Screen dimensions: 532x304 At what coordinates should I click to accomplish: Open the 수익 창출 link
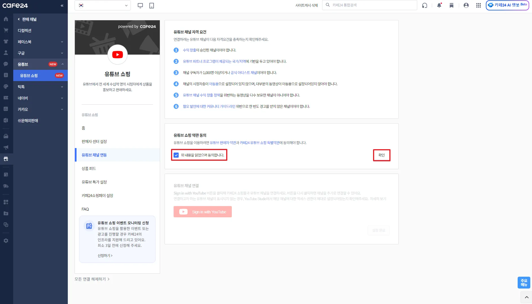pyautogui.click(x=189, y=50)
